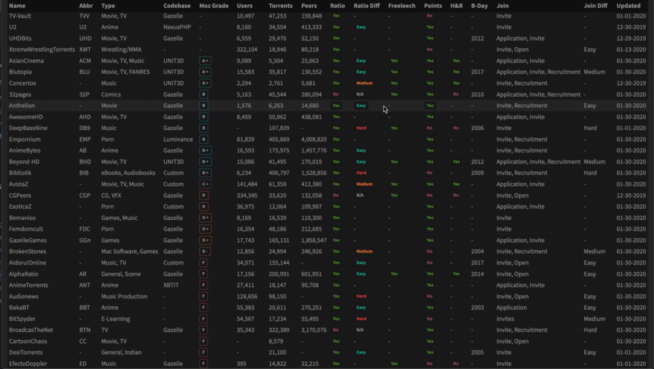Sort by the Abbr column header
The image size is (654, 369).
(x=86, y=6)
